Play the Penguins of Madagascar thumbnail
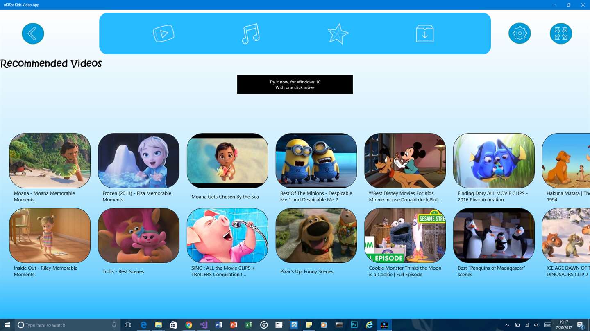Screen dimensions: 590x331 point(494,235)
